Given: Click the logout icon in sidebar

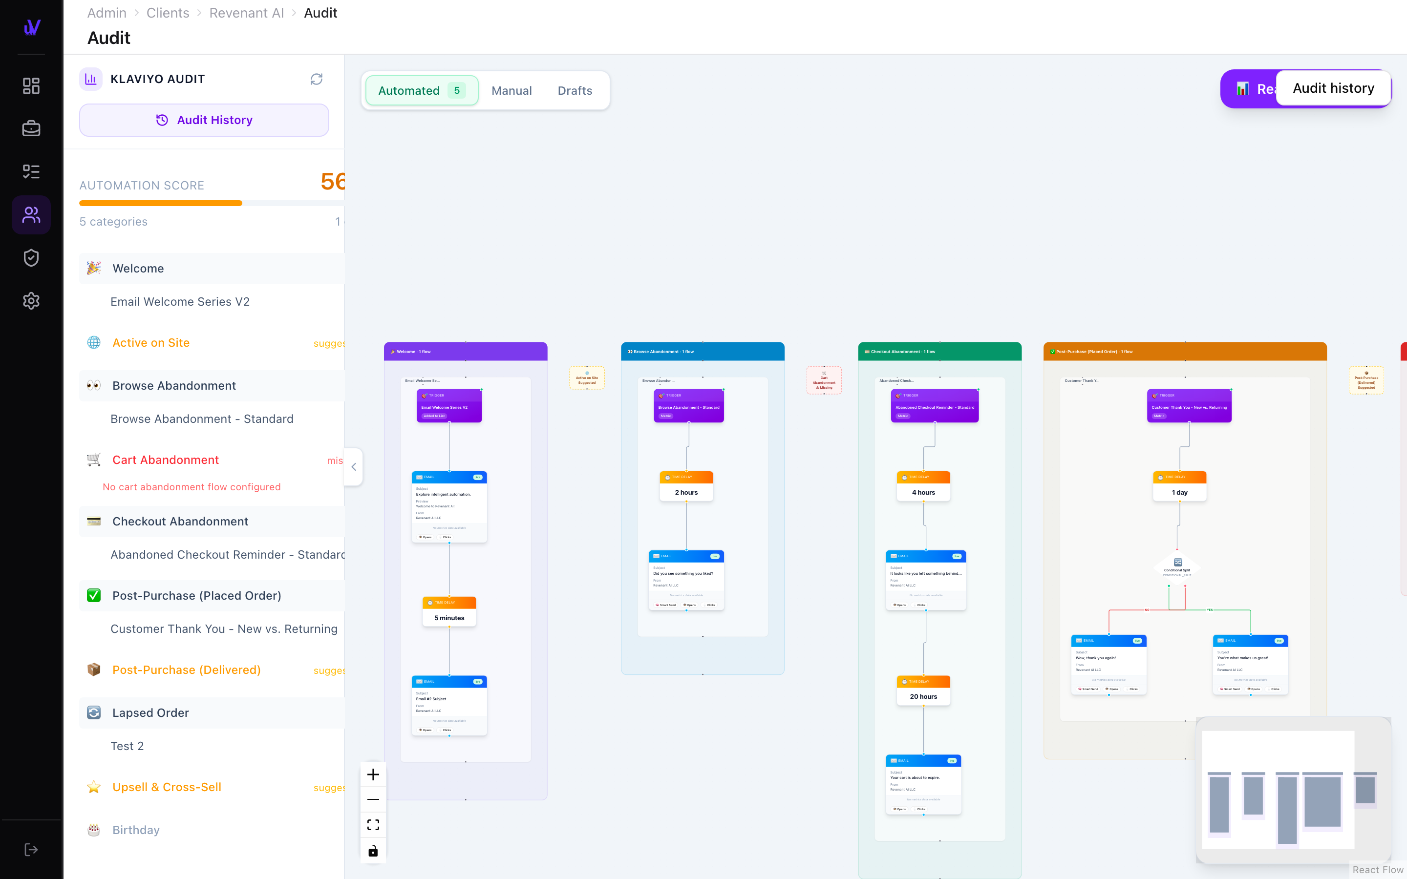Looking at the screenshot, I should 31,850.
